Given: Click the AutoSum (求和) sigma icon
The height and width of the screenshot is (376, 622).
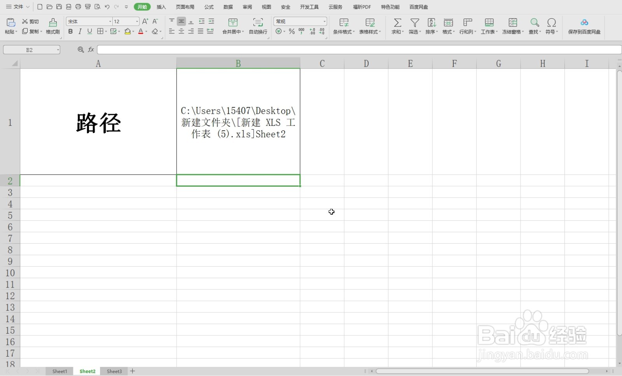Looking at the screenshot, I should pos(397,23).
